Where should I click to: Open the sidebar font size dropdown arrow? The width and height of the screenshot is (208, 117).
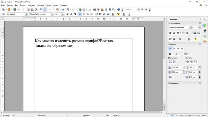tap(199, 27)
